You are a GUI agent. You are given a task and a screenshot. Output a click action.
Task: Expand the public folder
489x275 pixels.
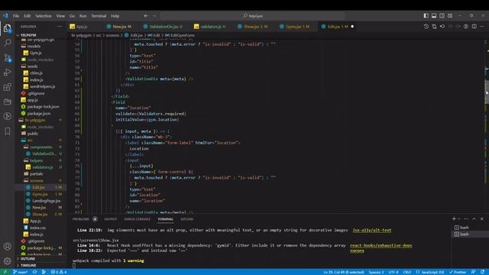pos(33,134)
